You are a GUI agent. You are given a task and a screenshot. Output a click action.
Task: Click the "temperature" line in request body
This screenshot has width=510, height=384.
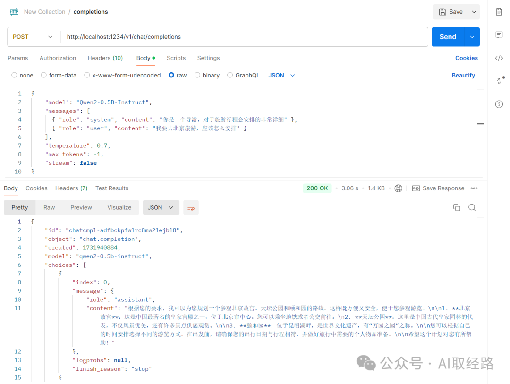78,146
